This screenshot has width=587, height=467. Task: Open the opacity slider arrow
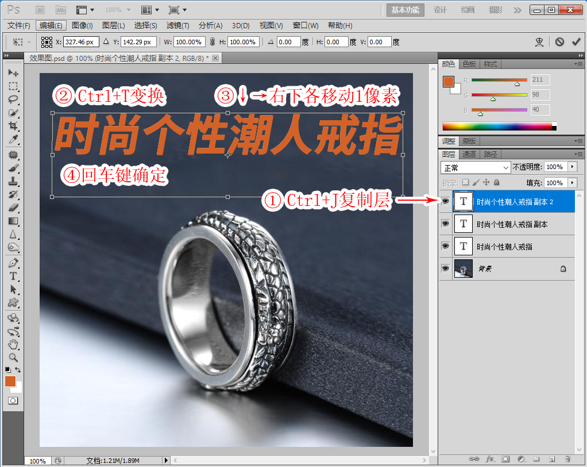point(573,167)
